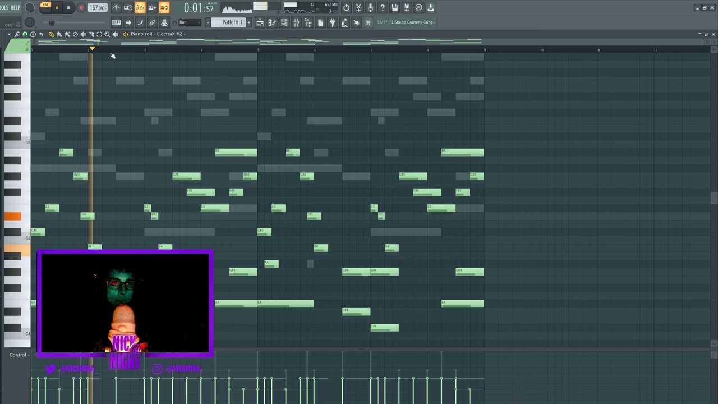This screenshot has width=718, height=404.
Task: Open the Channel rack icon
Action: [x=284, y=22]
